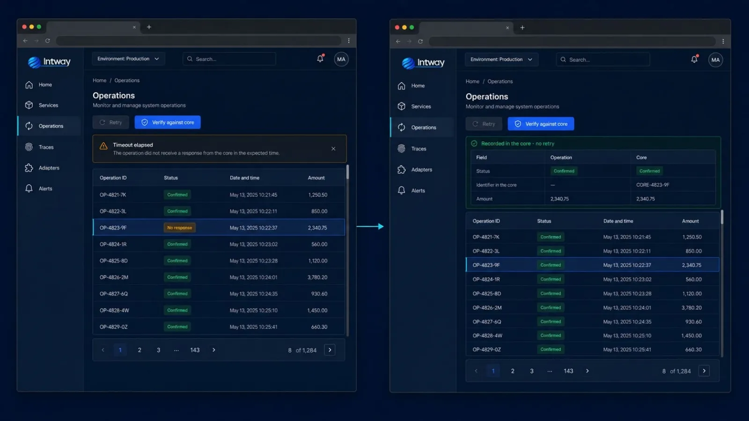Click Retry button in left window
Image resolution: width=749 pixels, height=421 pixels.
(110, 123)
